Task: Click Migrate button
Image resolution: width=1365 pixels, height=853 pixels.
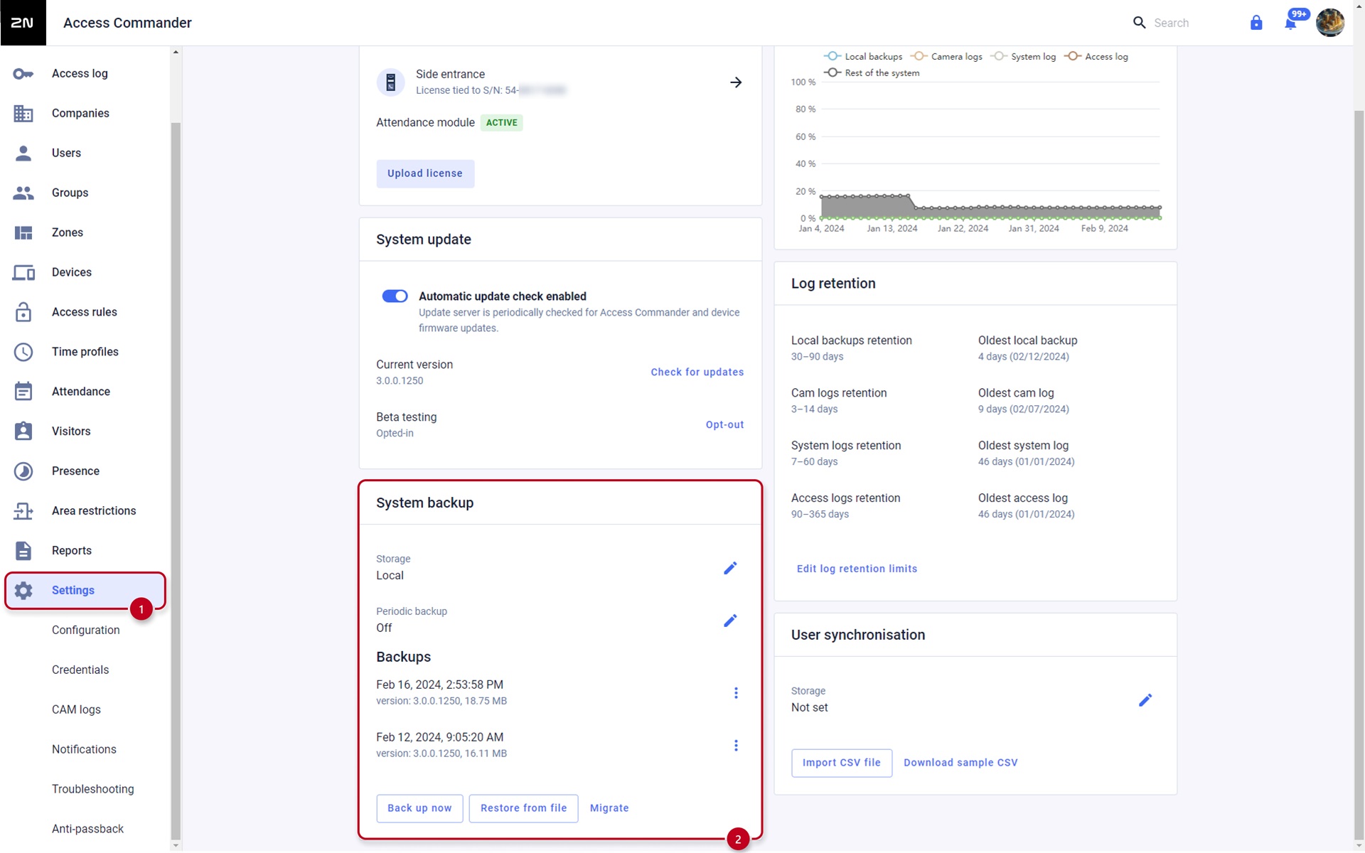Action: point(609,808)
